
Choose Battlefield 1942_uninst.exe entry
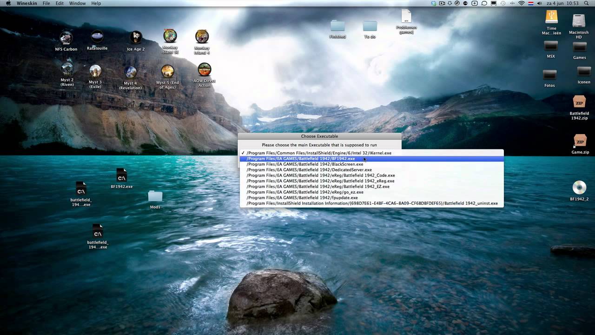coord(371,203)
